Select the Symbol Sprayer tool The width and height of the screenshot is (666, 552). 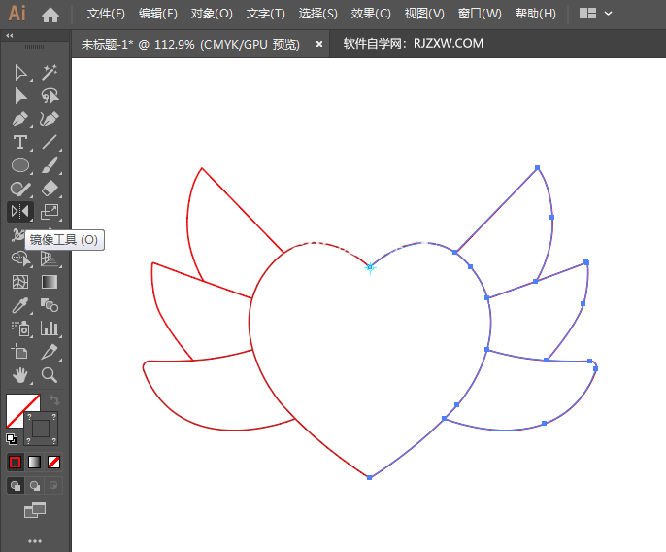click(20, 328)
